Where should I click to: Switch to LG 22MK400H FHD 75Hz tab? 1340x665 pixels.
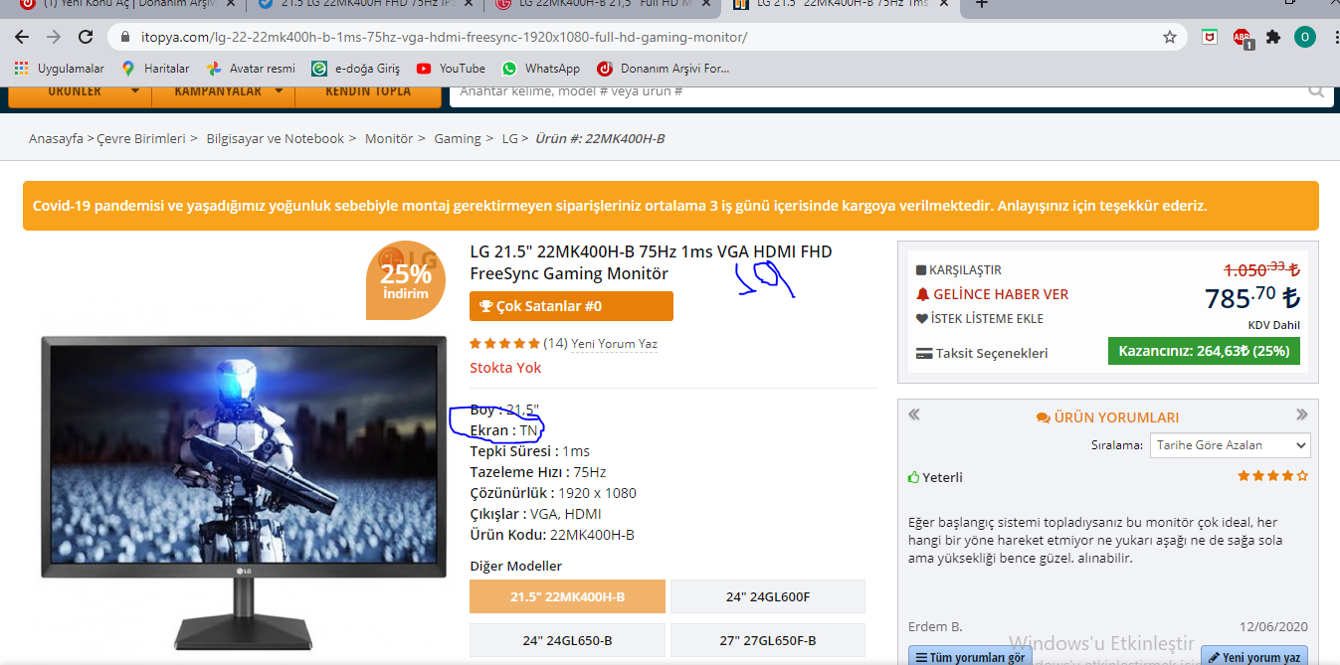point(364,5)
